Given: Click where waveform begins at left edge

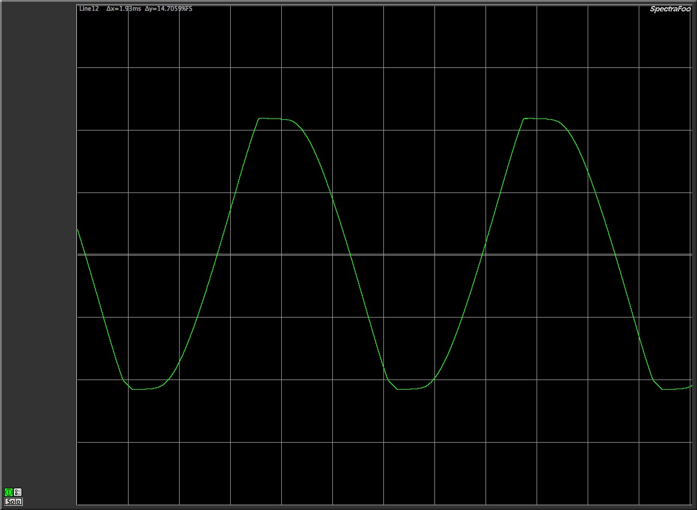Looking at the screenshot, I should coord(78,229).
